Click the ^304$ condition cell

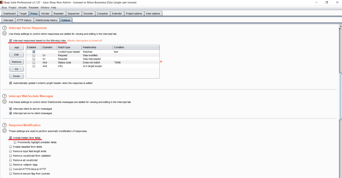click(136, 62)
